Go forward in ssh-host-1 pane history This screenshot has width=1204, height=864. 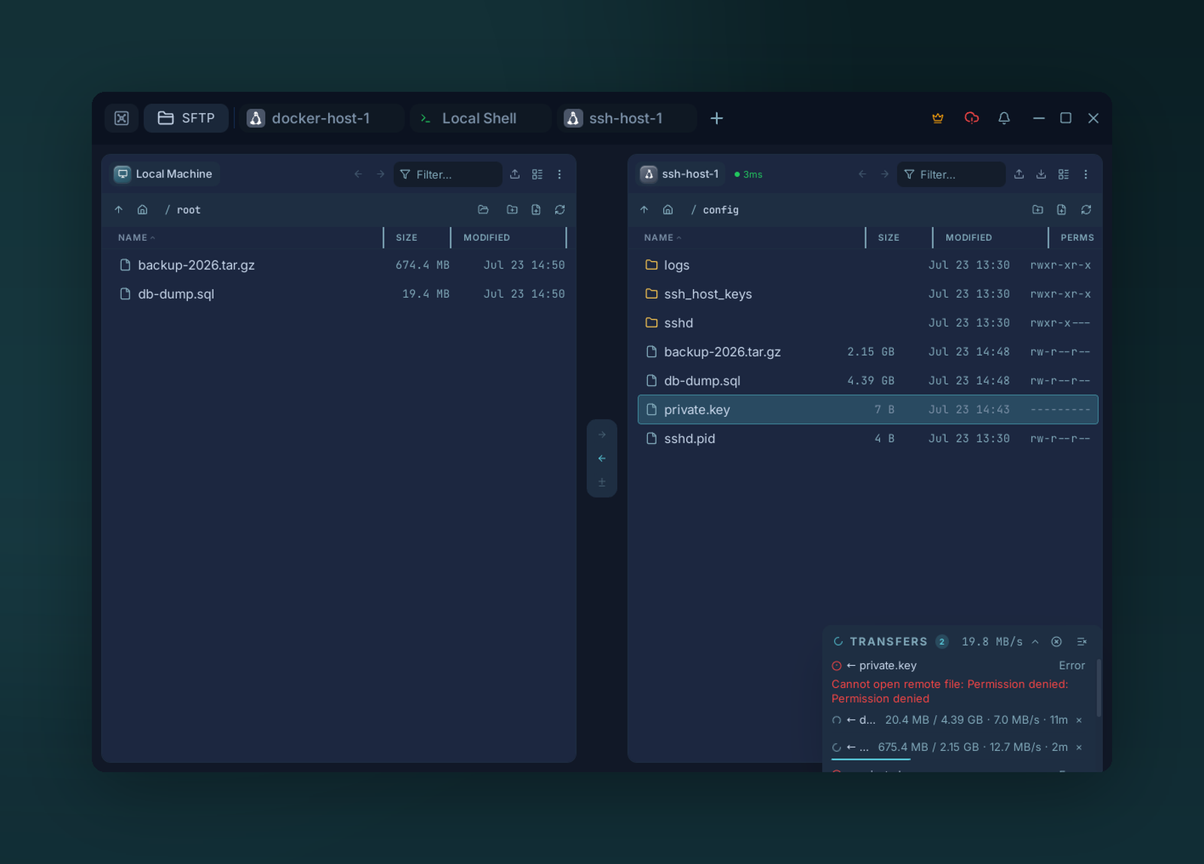(x=885, y=174)
